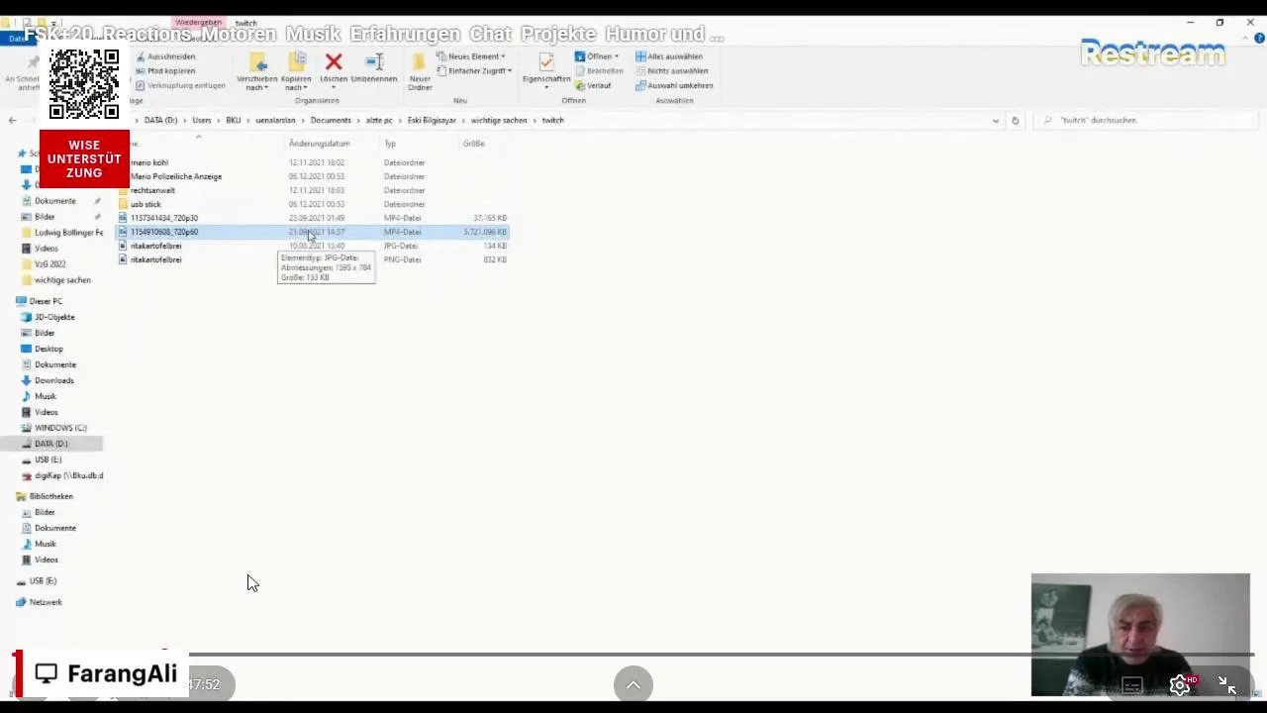Click Nichts auswählen in the ribbon

click(672, 71)
